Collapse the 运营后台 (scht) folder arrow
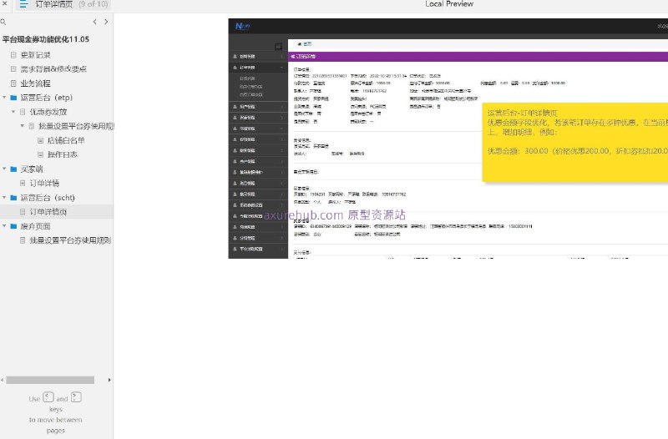The height and width of the screenshot is (439, 668). pos(4,198)
